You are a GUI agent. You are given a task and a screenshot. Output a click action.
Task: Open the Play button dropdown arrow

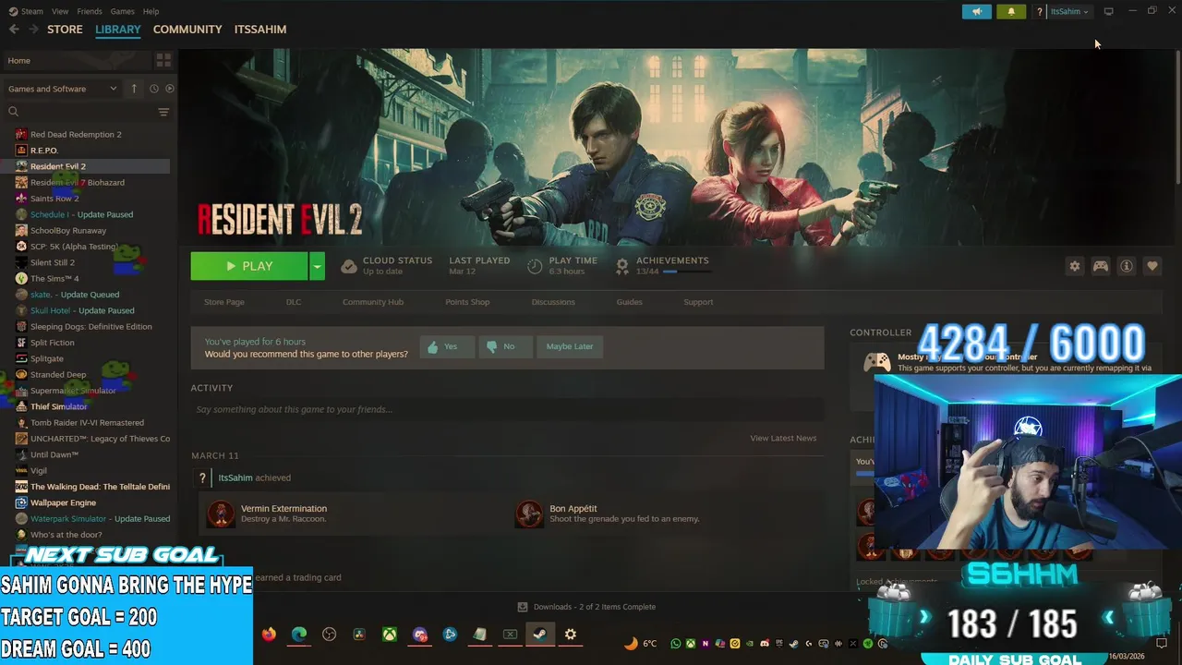click(x=317, y=266)
